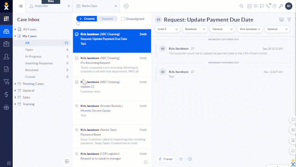The image size is (296, 167).
Task: Open the Case Inbox sidebar icon
Action: point(6,32)
